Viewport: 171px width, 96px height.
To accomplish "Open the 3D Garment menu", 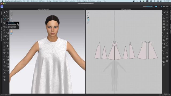I will (x=34, y=1).
